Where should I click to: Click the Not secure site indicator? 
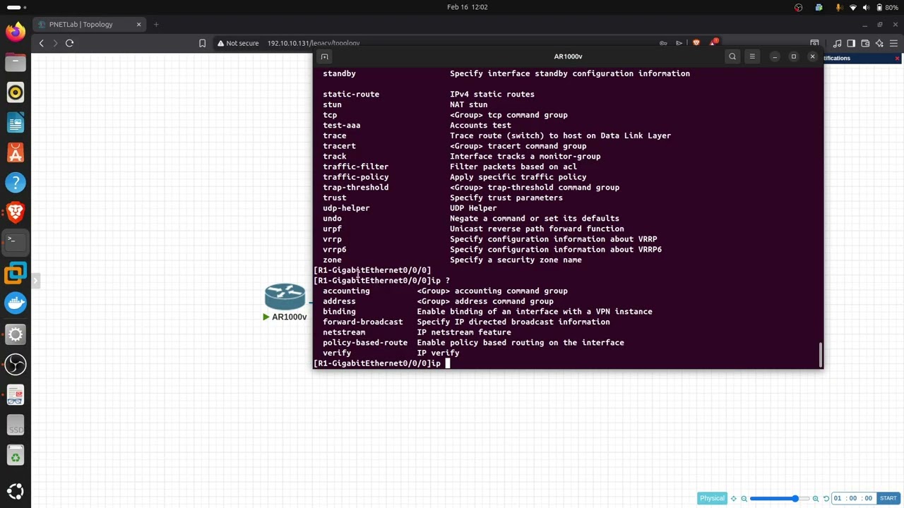pyautogui.click(x=238, y=43)
